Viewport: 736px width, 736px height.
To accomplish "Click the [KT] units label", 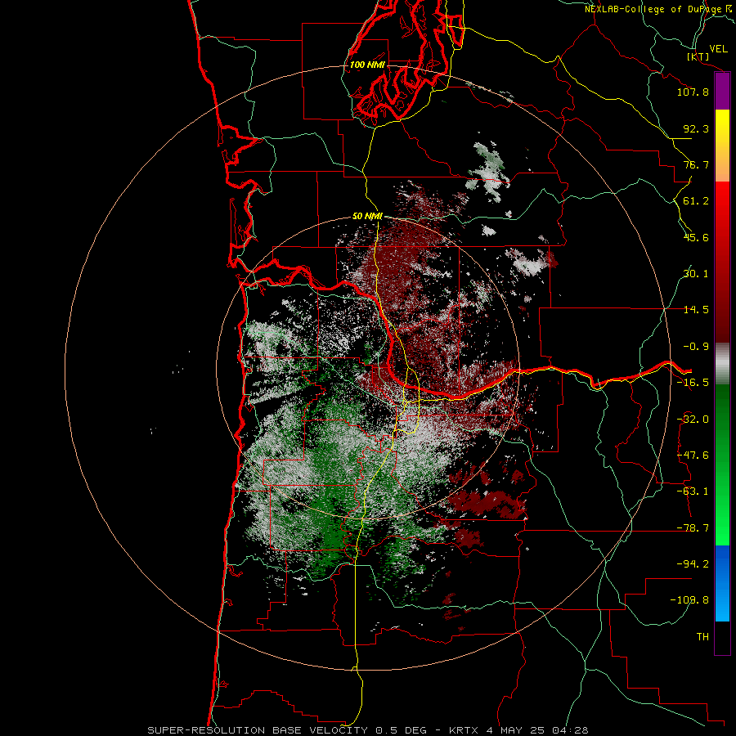I will [x=698, y=56].
